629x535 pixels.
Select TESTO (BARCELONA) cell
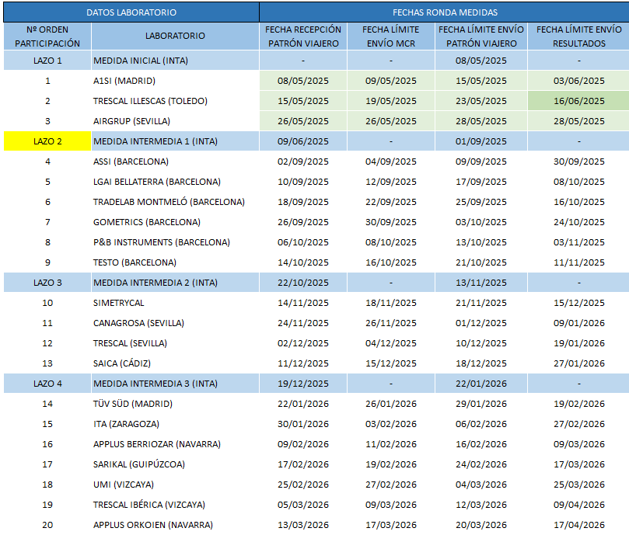[x=175, y=262]
